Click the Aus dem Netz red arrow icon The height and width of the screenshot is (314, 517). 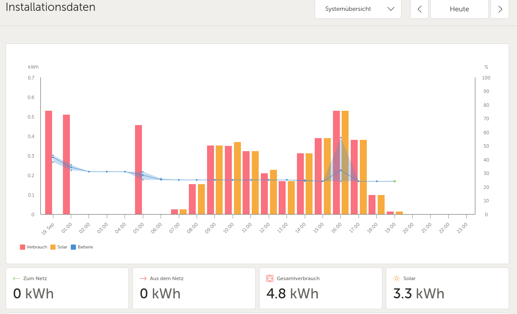click(x=143, y=278)
